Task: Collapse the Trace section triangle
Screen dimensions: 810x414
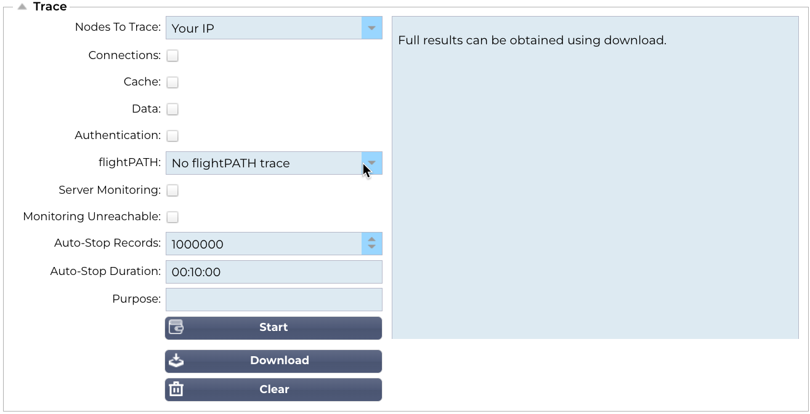Action: [22, 7]
